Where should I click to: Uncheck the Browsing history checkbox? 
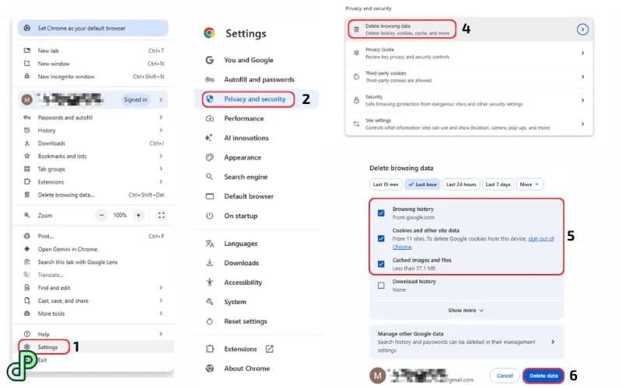coord(381,213)
